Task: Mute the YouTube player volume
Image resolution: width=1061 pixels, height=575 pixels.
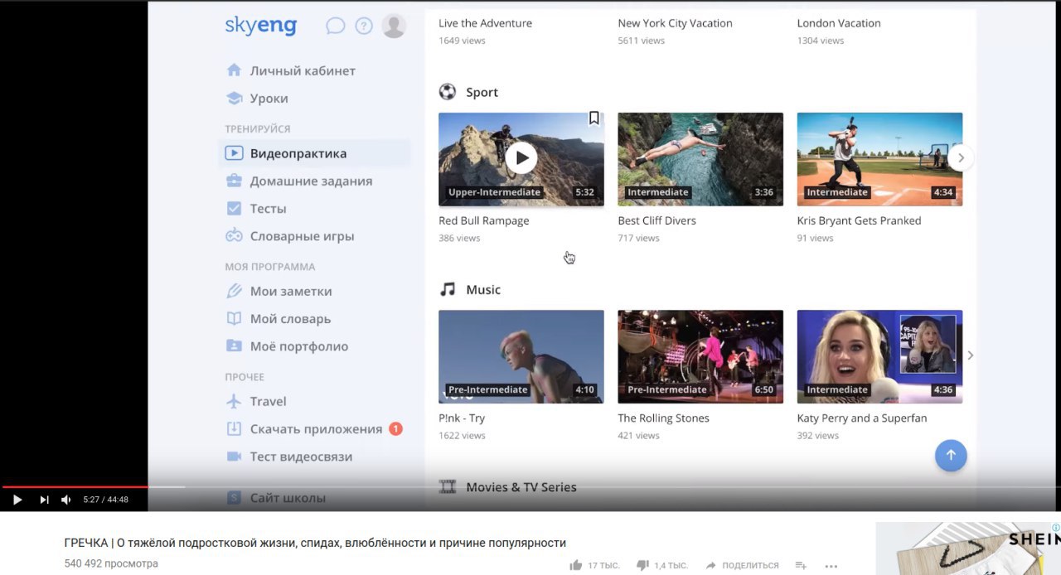Action: pos(66,500)
